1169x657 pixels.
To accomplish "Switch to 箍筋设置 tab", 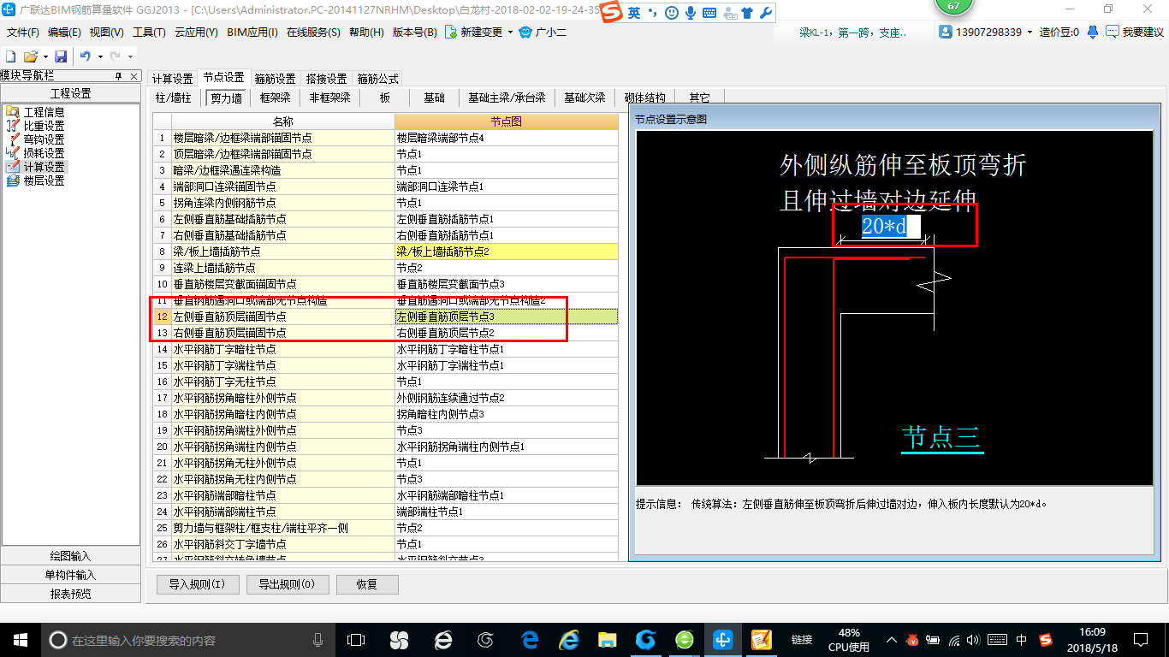I will pyautogui.click(x=276, y=79).
